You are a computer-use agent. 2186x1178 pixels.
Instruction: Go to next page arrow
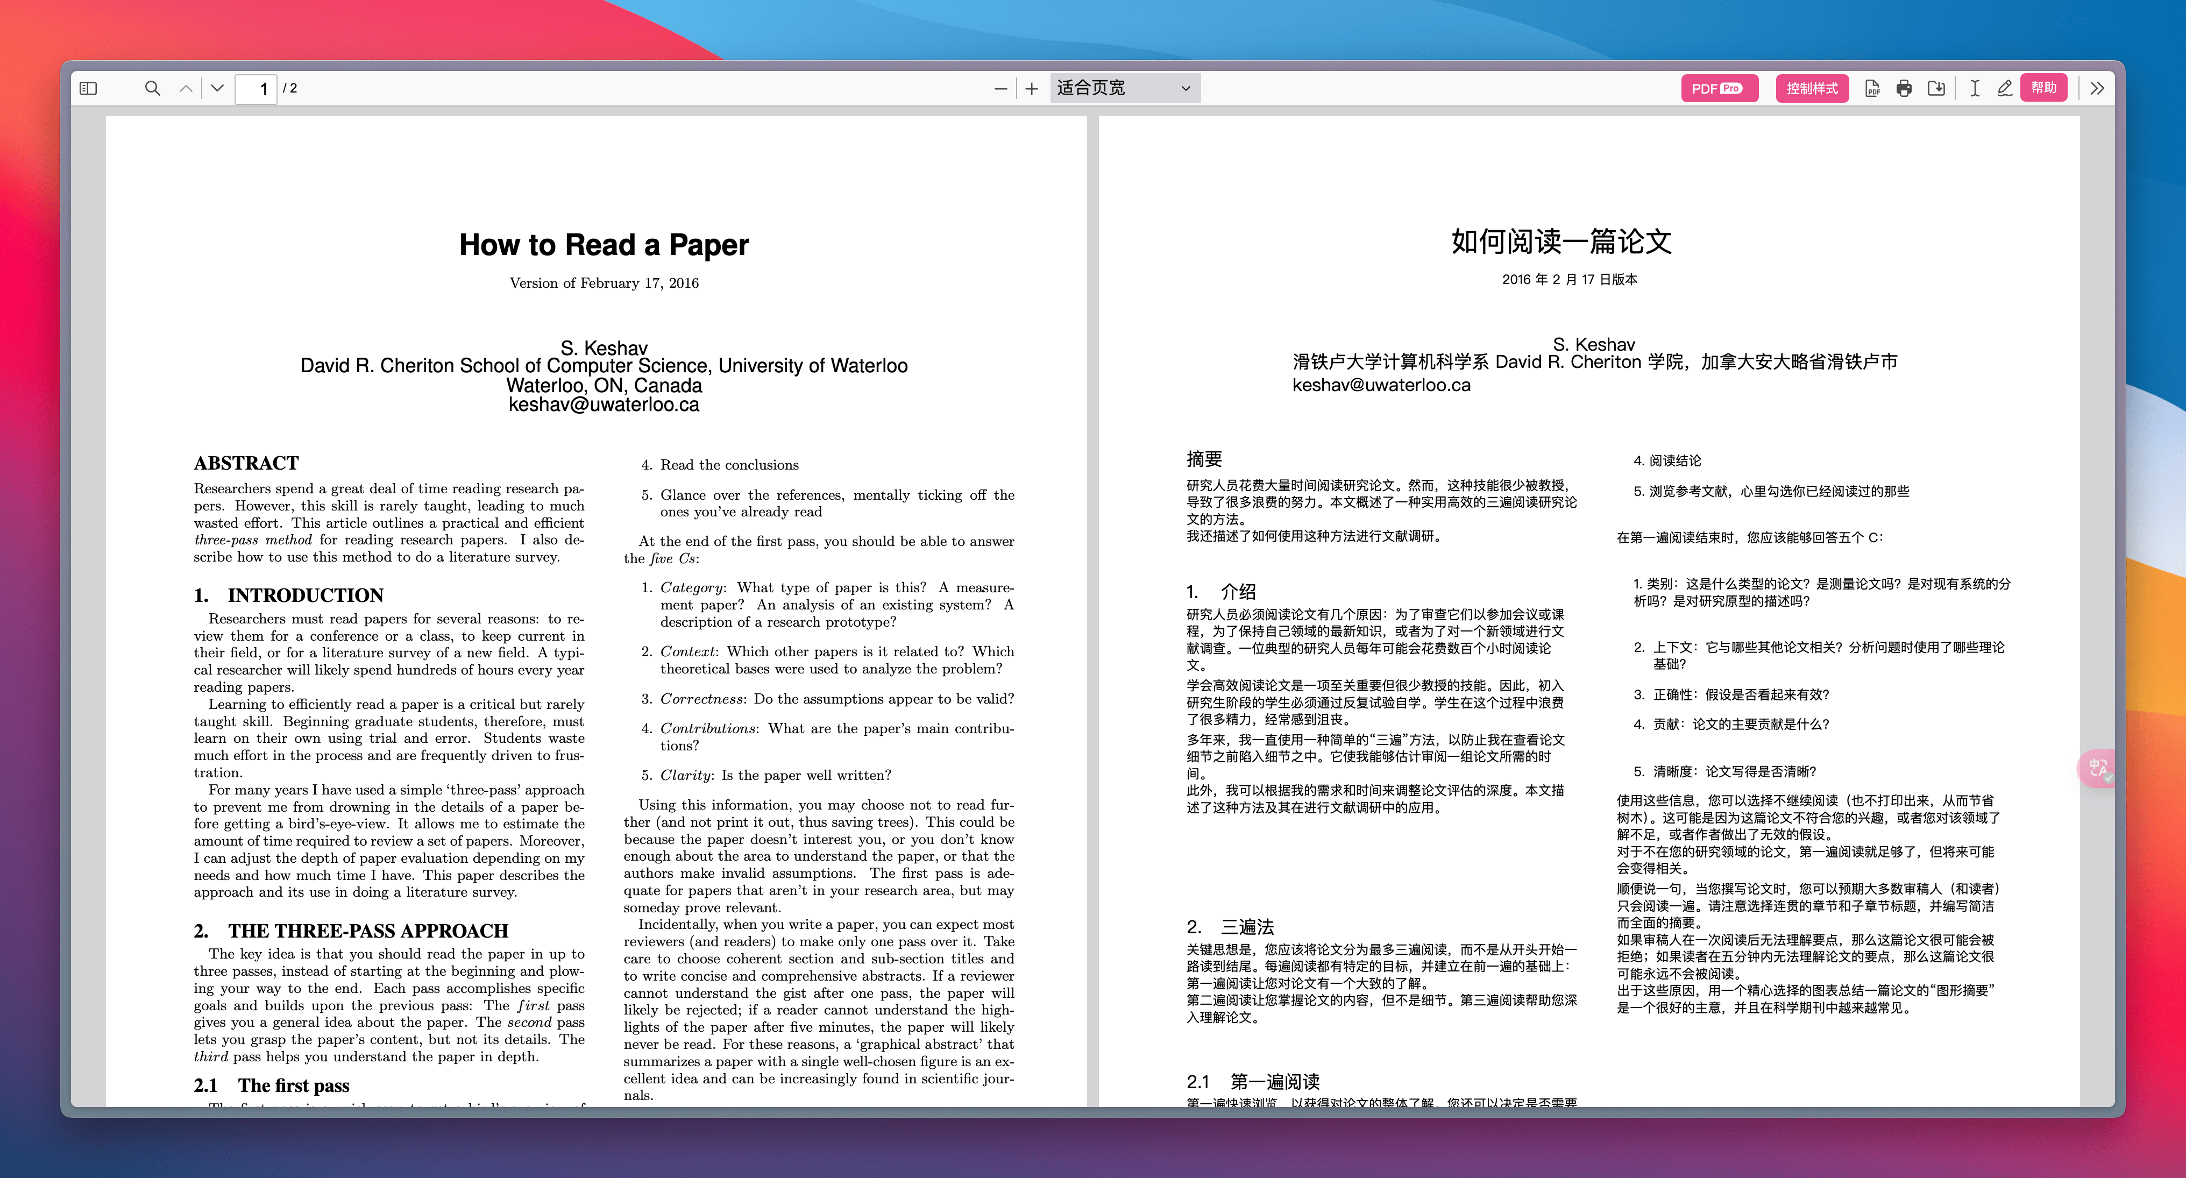(217, 88)
